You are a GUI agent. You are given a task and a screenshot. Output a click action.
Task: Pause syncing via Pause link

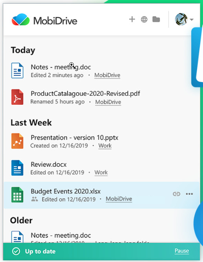(x=181, y=251)
